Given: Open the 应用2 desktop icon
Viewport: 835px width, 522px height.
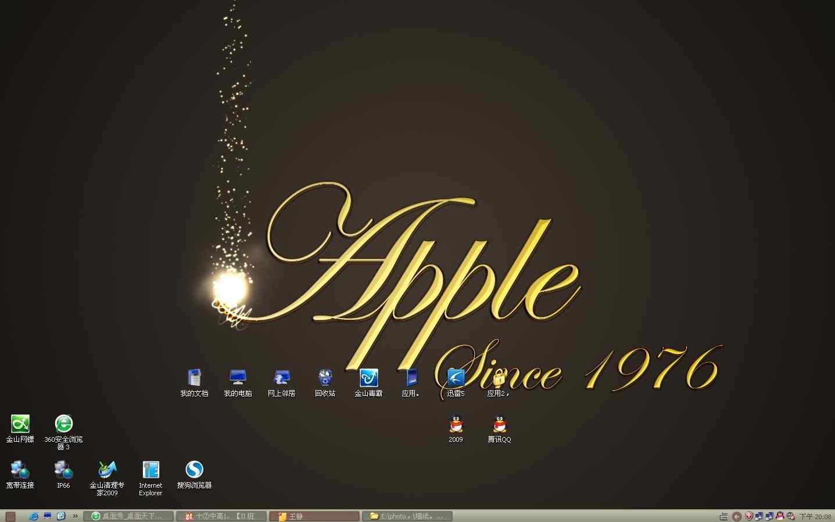Looking at the screenshot, I should click(x=499, y=384).
